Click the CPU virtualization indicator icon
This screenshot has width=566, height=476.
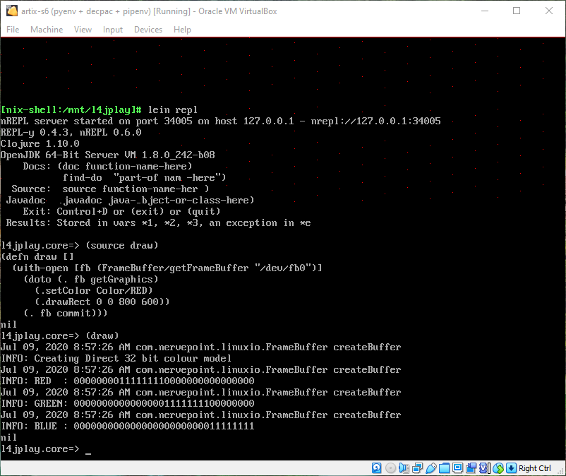[x=484, y=468]
